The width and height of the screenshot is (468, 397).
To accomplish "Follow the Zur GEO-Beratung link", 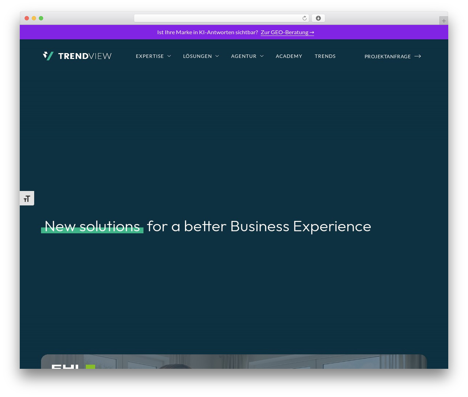I will (287, 32).
